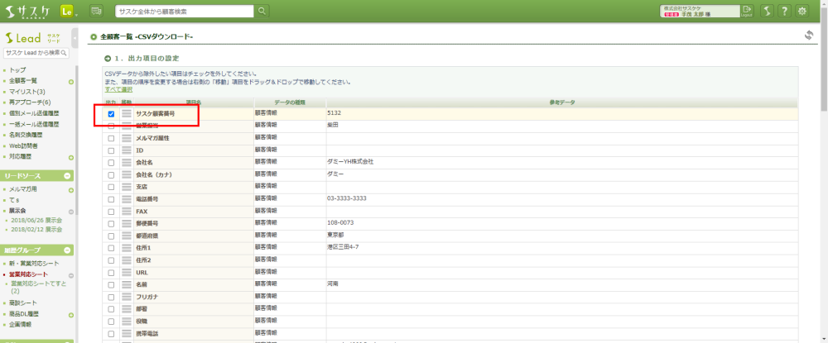The height and width of the screenshot is (343, 828).
Task: Click the refresh arrows icon
Action: [809, 36]
